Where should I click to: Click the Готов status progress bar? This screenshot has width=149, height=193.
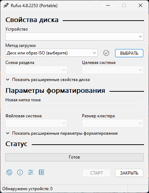[74, 157]
